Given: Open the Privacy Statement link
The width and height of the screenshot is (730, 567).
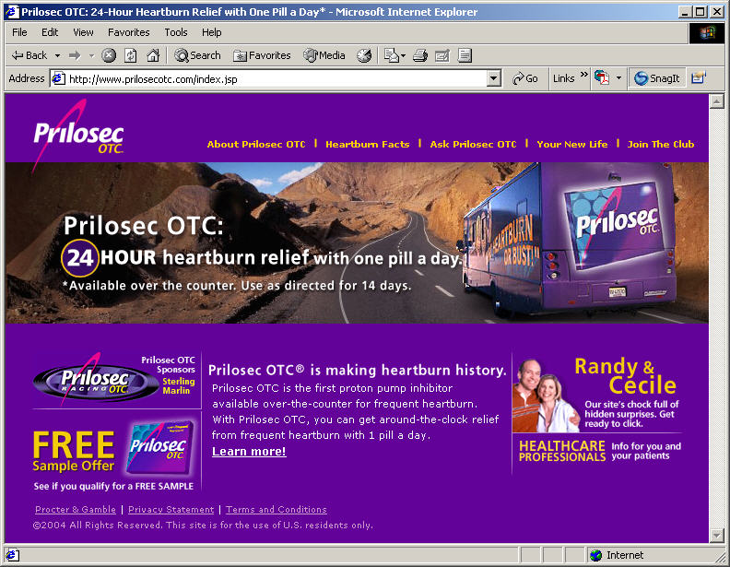Looking at the screenshot, I should coord(171,509).
